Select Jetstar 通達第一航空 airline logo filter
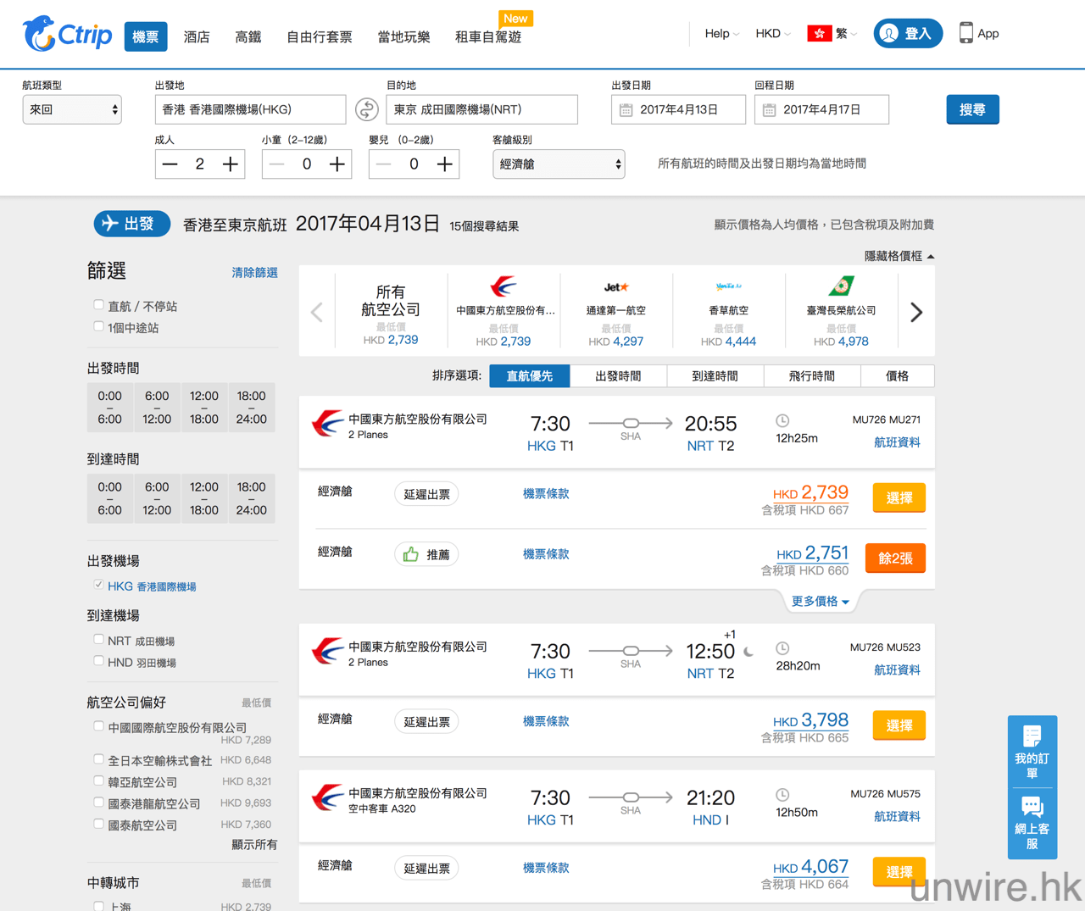The height and width of the screenshot is (911, 1085). coord(616,288)
